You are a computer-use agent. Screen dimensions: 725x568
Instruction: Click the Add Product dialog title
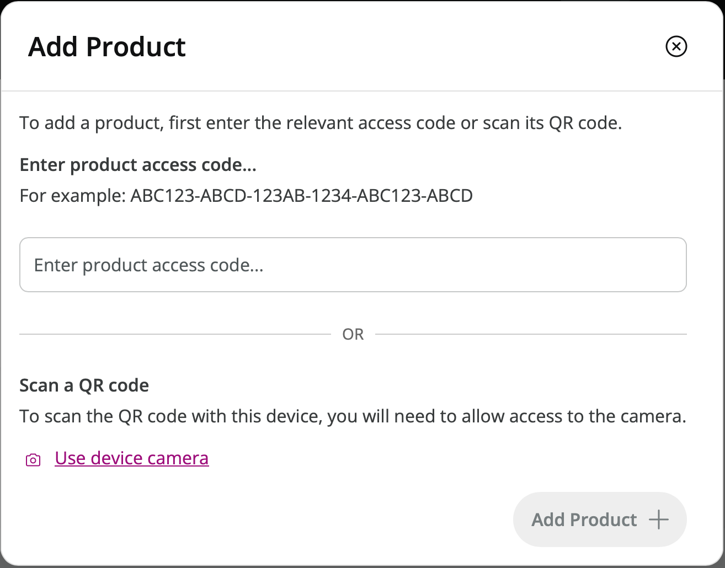[107, 47]
